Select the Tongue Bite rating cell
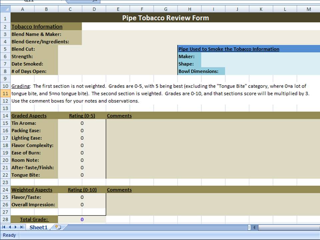 click(x=82, y=175)
